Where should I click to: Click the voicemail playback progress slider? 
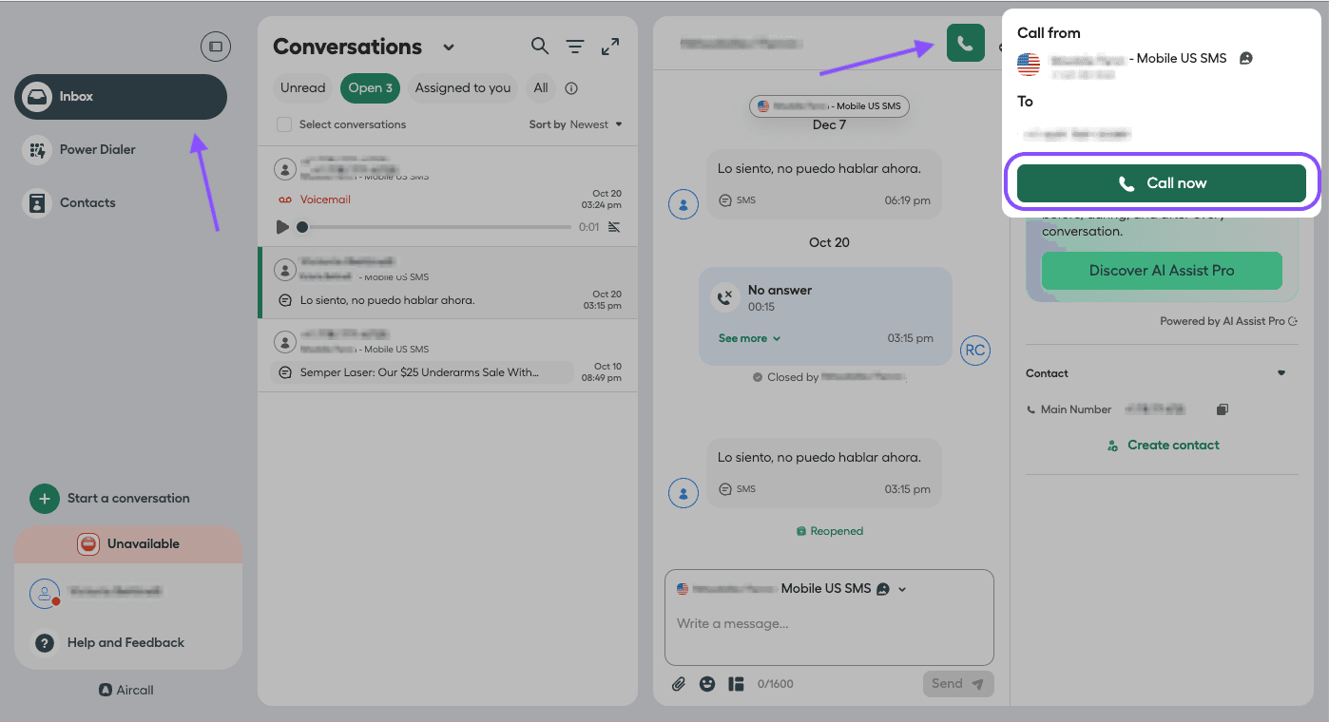tap(437, 227)
